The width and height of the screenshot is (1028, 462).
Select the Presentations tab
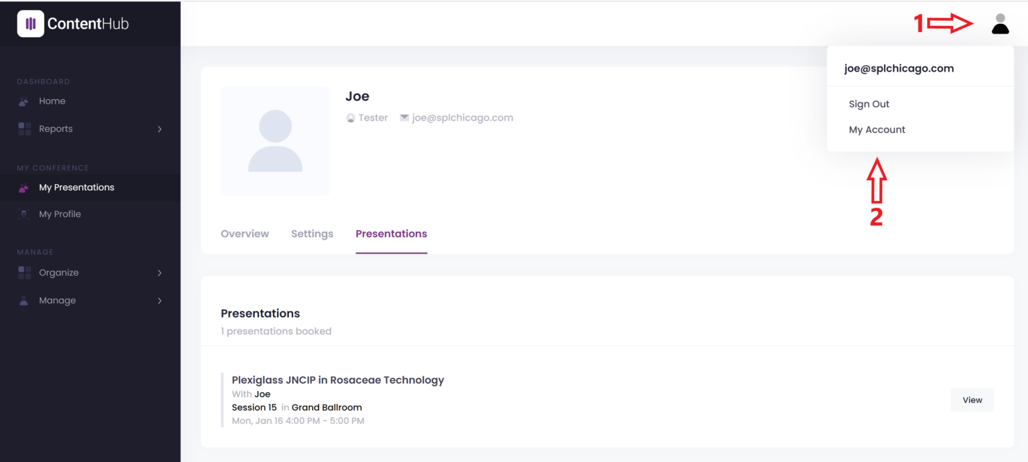pyautogui.click(x=391, y=234)
